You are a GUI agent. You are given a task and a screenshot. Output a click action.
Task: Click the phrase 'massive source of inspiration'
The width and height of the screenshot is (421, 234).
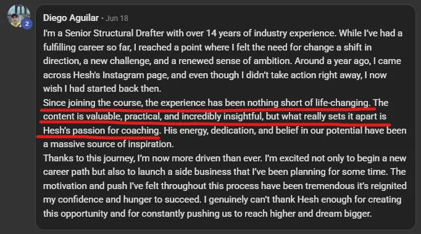coord(112,144)
